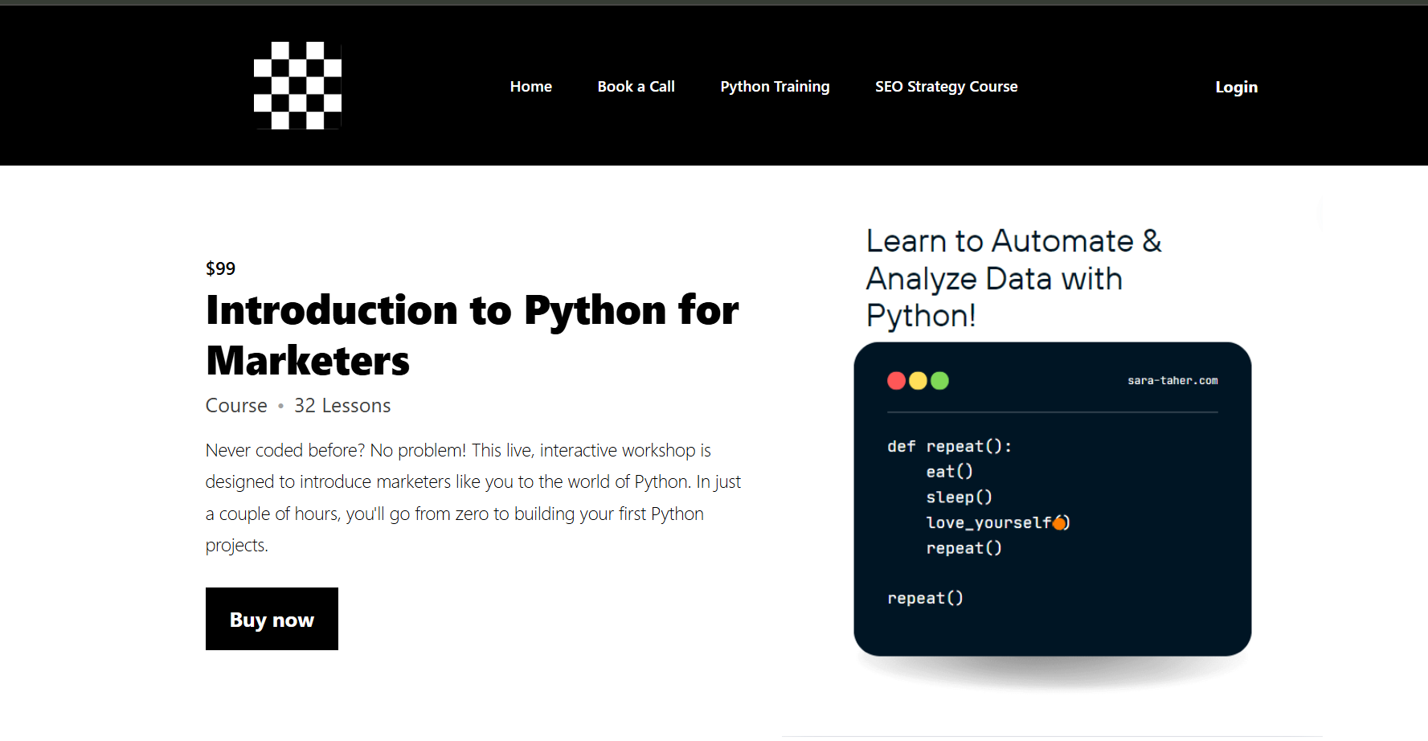Viewport: 1428px width, 741px height.
Task: Click the checkerboard site logo
Action: (297, 85)
